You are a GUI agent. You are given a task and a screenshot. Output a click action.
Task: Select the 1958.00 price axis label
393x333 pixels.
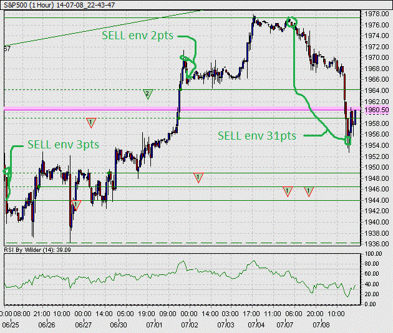click(x=377, y=123)
